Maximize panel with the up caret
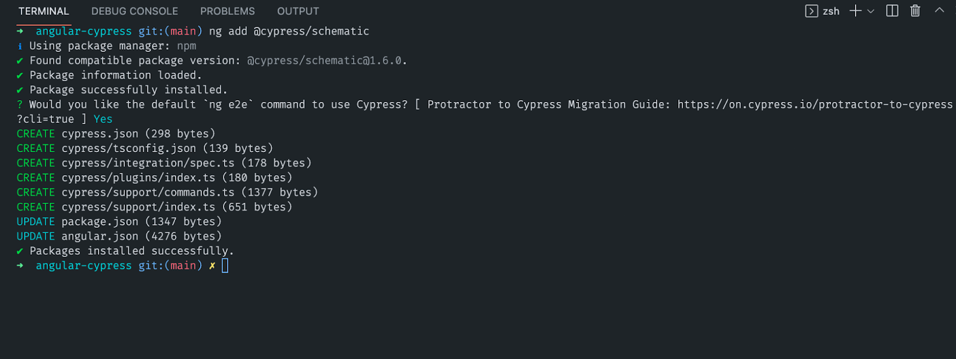This screenshot has height=359, width=956. (x=939, y=10)
